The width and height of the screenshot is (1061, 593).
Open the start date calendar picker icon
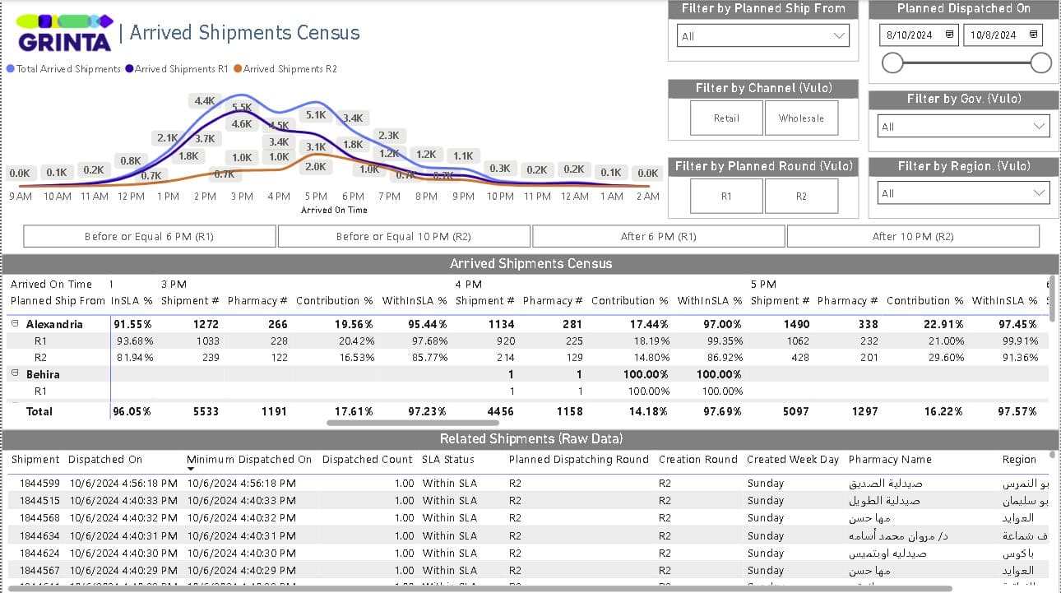950,35
